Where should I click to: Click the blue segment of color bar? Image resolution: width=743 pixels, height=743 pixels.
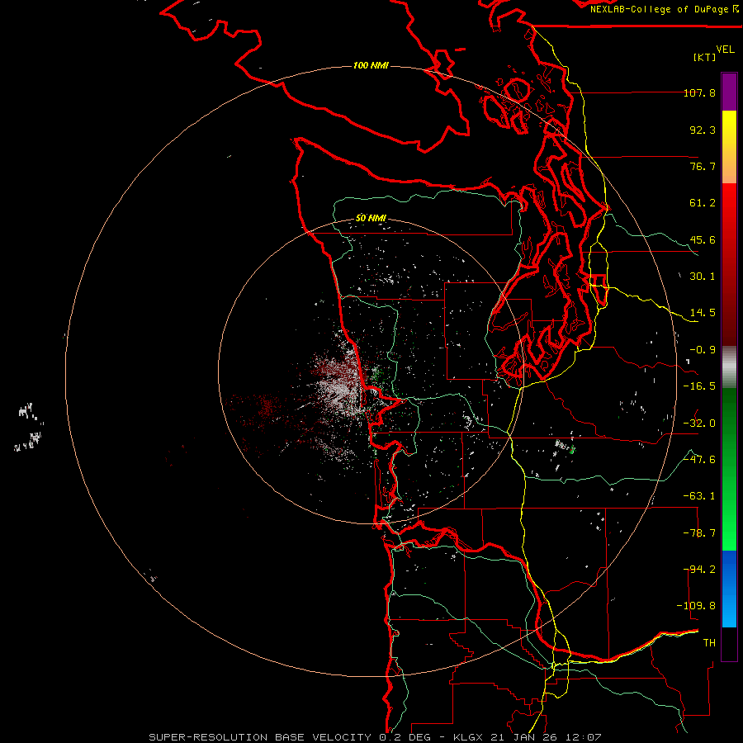729,589
